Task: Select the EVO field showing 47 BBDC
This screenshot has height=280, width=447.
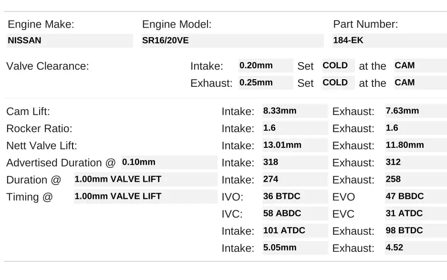Action: (416, 197)
